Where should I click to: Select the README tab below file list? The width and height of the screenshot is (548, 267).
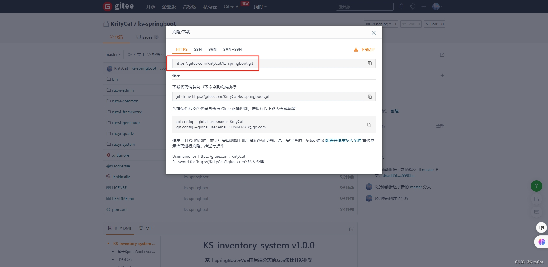click(x=120, y=228)
